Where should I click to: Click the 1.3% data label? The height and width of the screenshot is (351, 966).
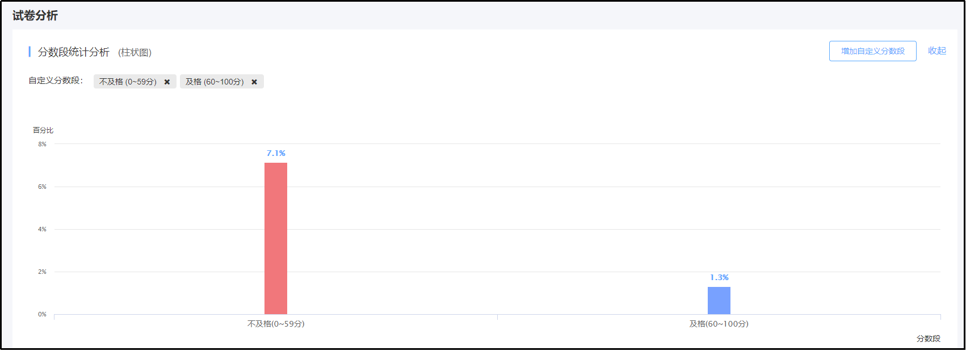pos(719,277)
